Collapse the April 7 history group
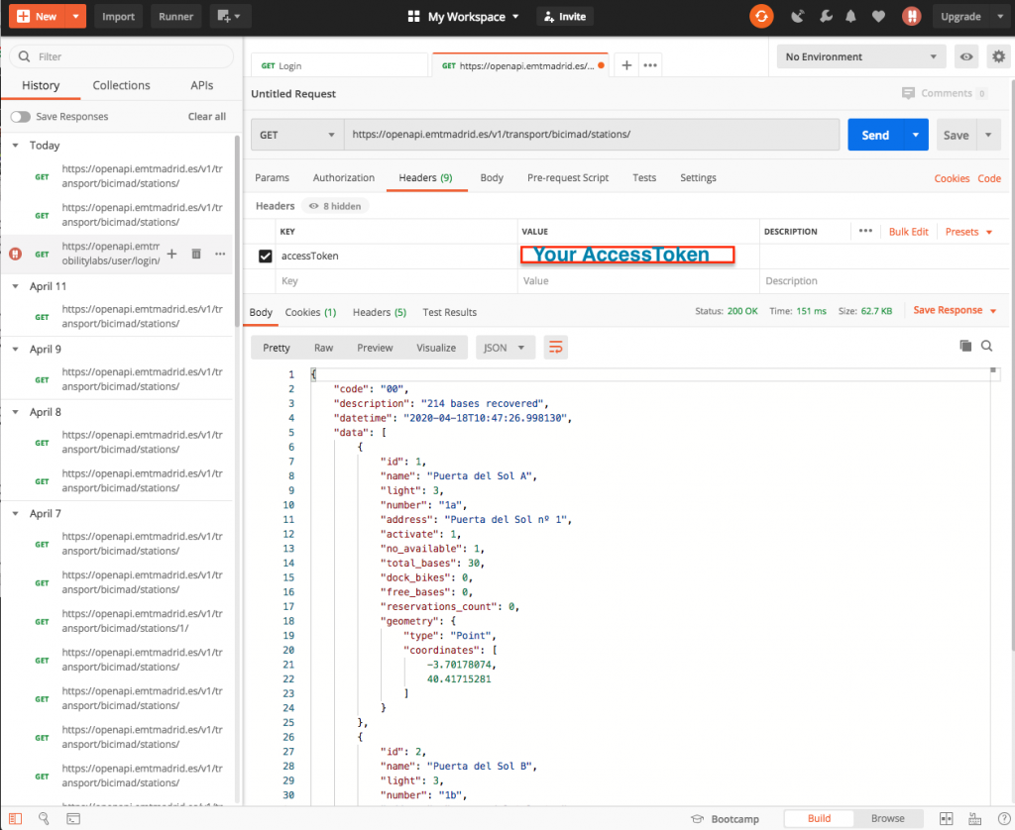The height and width of the screenshot is (830, 1015). tap(16, 514)
